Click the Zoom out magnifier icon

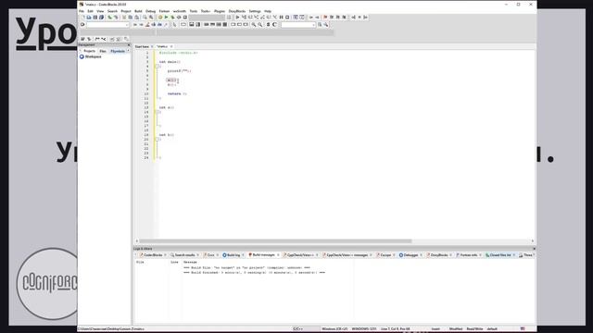pyautogui.click(x=260, y=25)
